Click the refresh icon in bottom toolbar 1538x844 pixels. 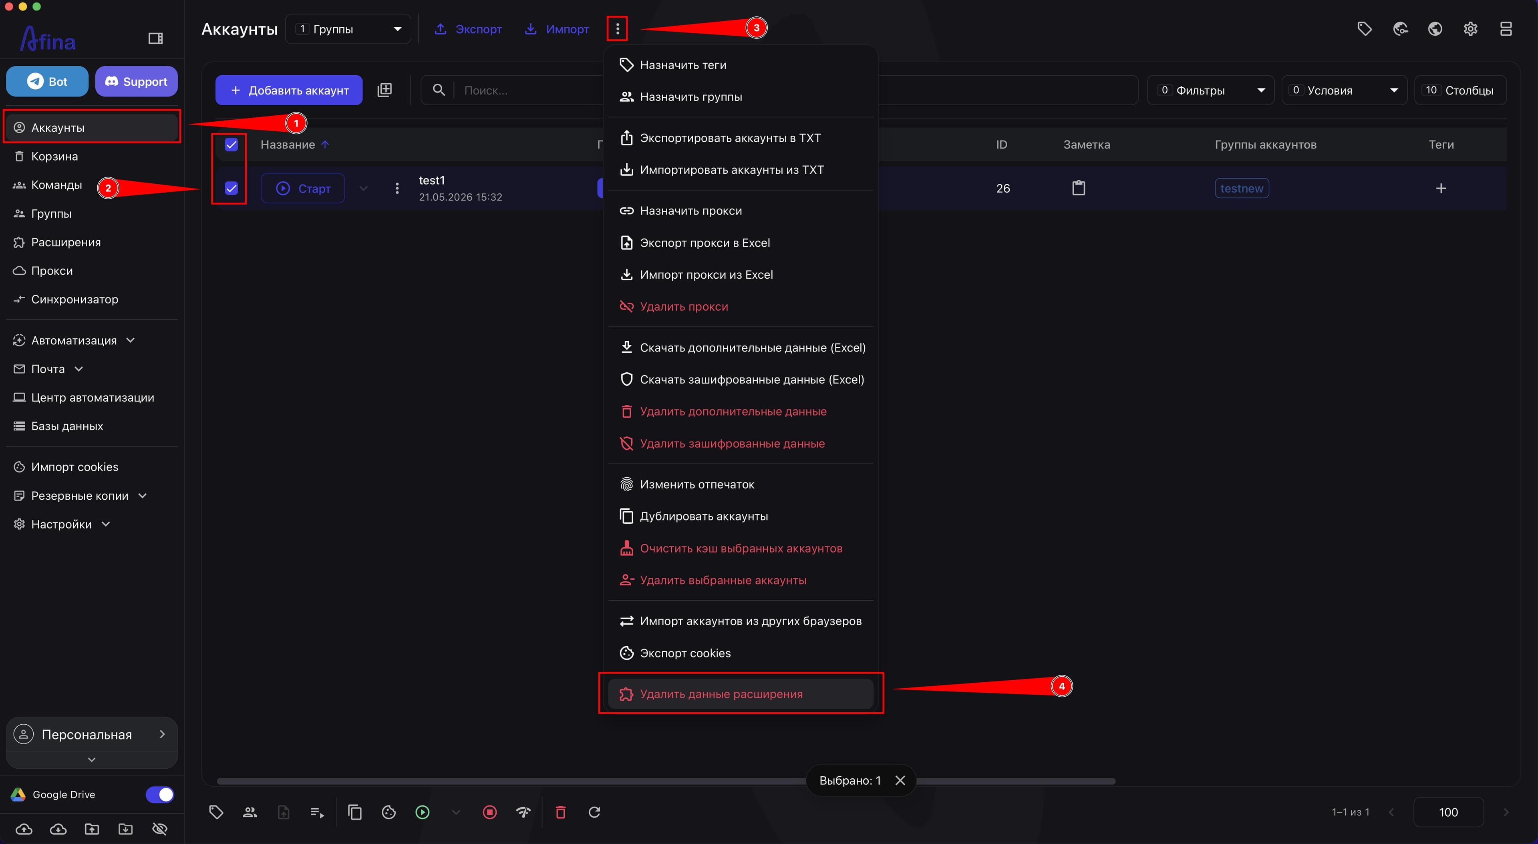[594, 812]
